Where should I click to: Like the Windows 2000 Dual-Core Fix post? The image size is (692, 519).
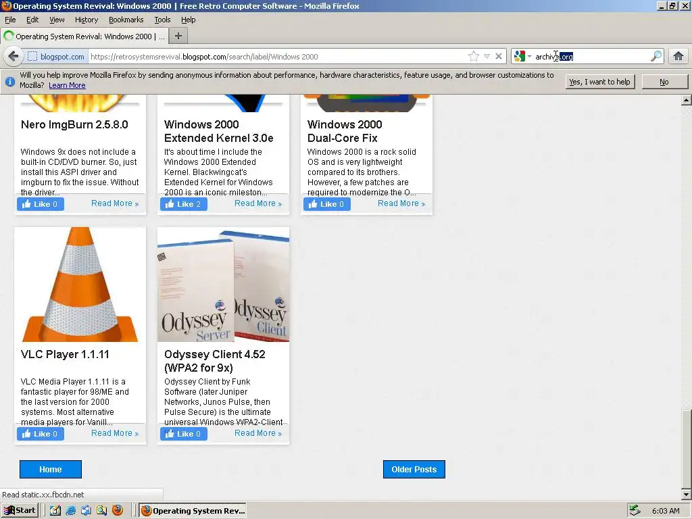coord(327,204)
